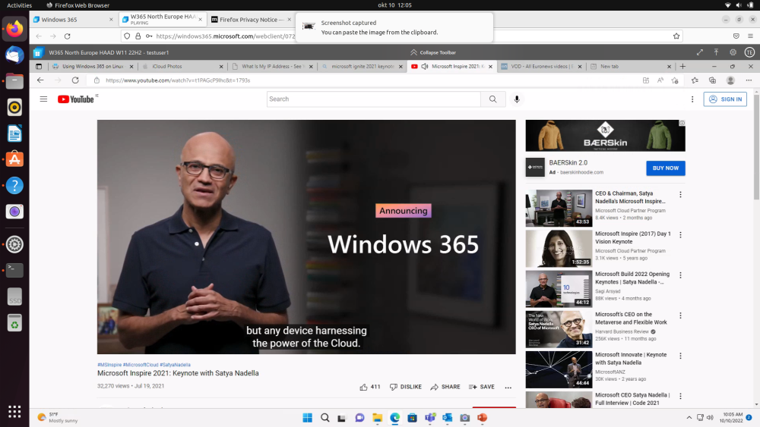Open File Explorer from Windows taskbar
The width and height of the screenshot is (760, 427).
(x=377, y=418)
